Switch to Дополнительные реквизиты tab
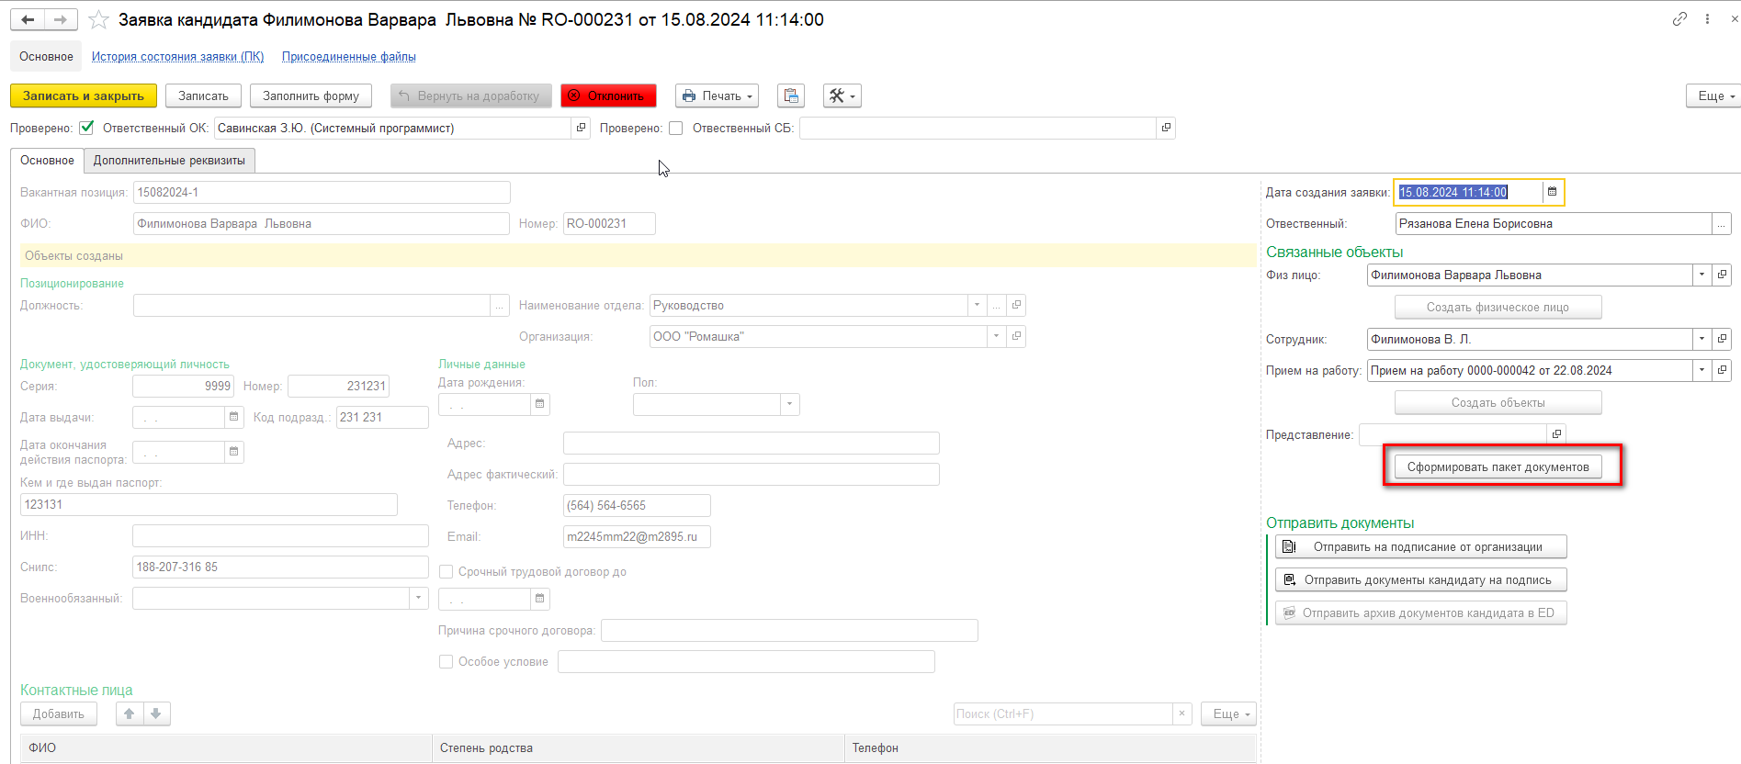 point(169,160)
